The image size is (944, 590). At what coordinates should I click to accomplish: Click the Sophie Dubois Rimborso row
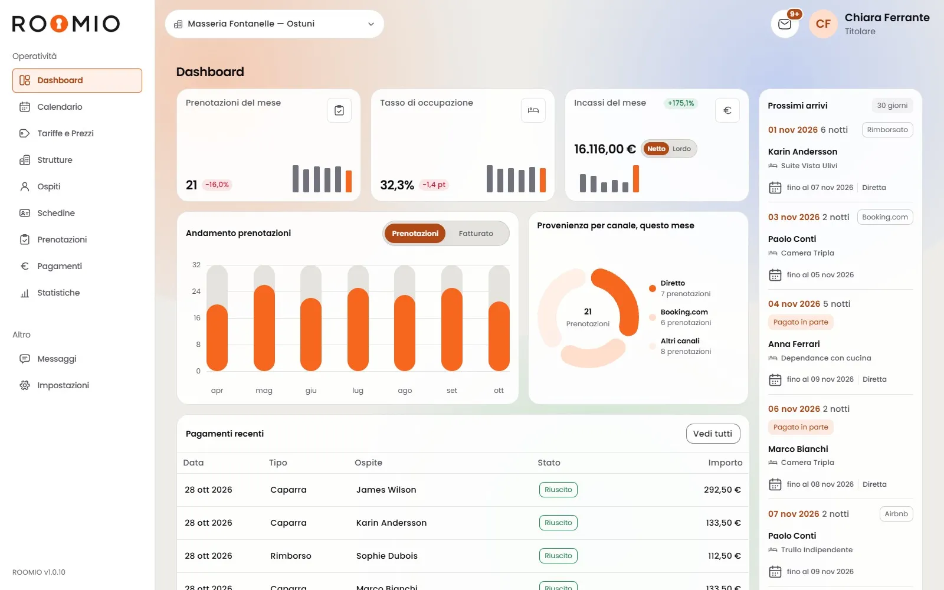[x=463, y=556]
